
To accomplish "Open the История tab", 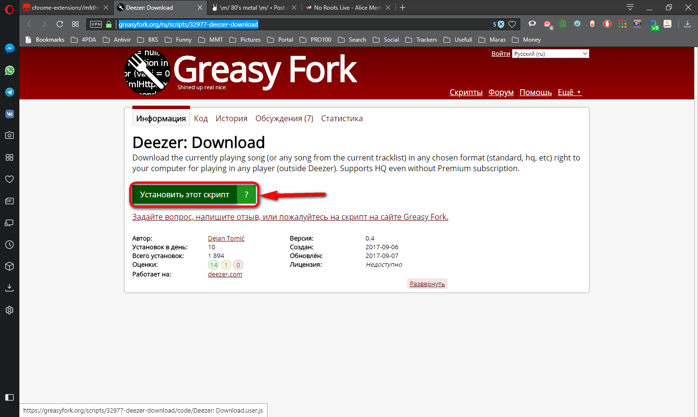I will (x=231, y=118).
